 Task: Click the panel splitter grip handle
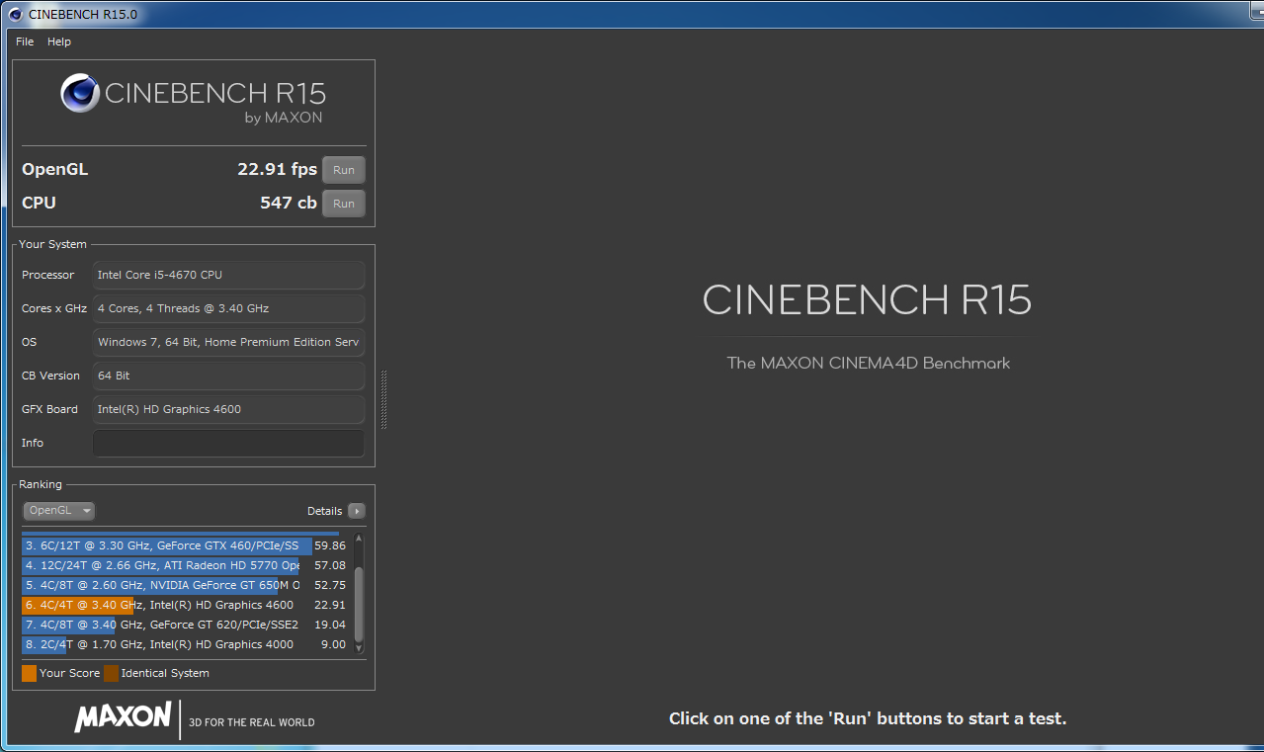click(383, 400)
